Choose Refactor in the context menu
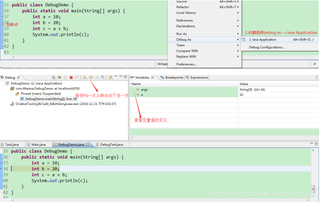Screen dimensions: 322x202 205,7
